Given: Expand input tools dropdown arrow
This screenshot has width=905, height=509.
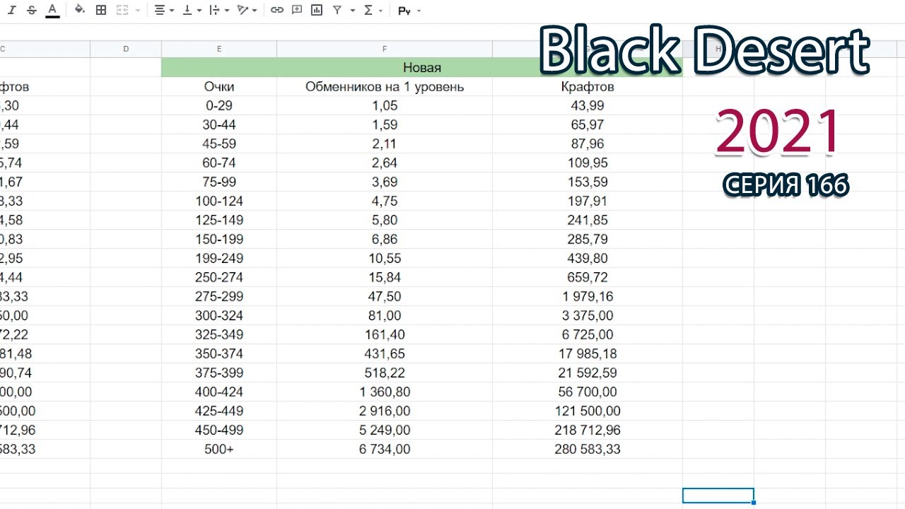Looking at the screenshot, I should pos(419,11).
